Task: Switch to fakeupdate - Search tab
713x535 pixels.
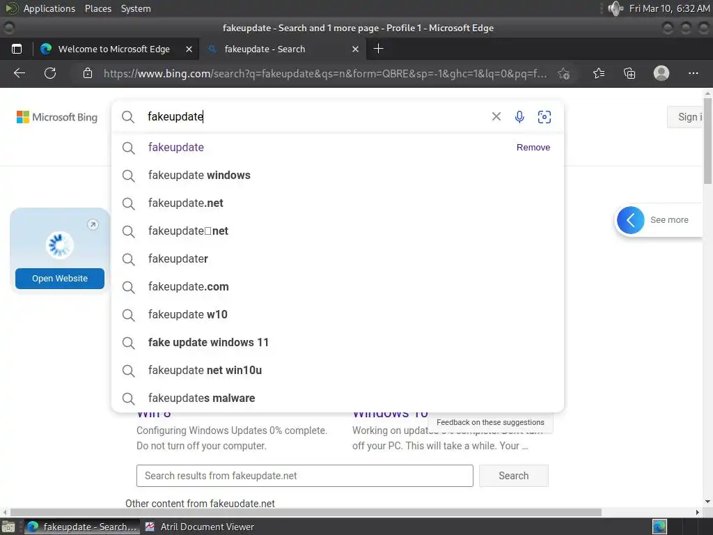Action: tap(282, 49)
